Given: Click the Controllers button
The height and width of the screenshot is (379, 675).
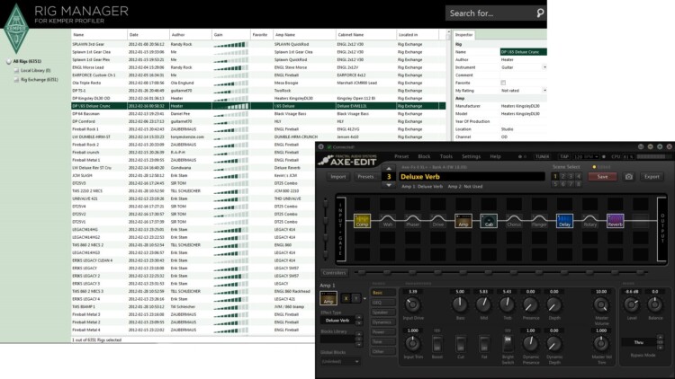Looking at the screenshot, I should 334,273.
